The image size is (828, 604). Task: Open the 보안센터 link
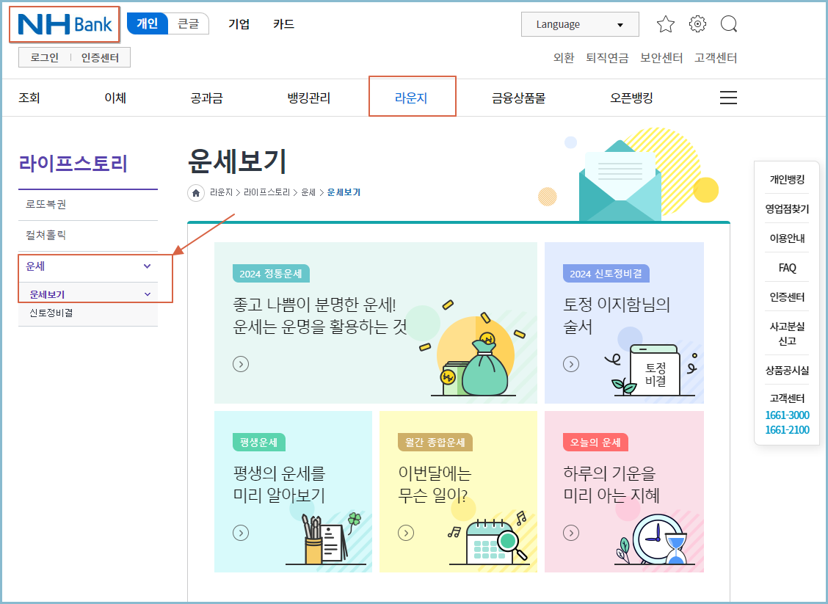[660, 57]
